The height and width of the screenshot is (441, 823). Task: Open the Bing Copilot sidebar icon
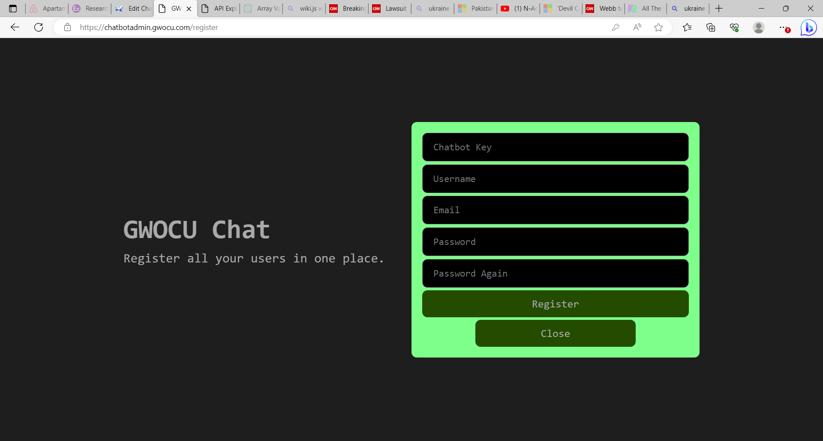pyautogui.click(x=808, y=27)
